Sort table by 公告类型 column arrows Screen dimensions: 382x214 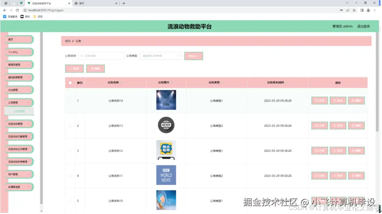pos(222,82)
